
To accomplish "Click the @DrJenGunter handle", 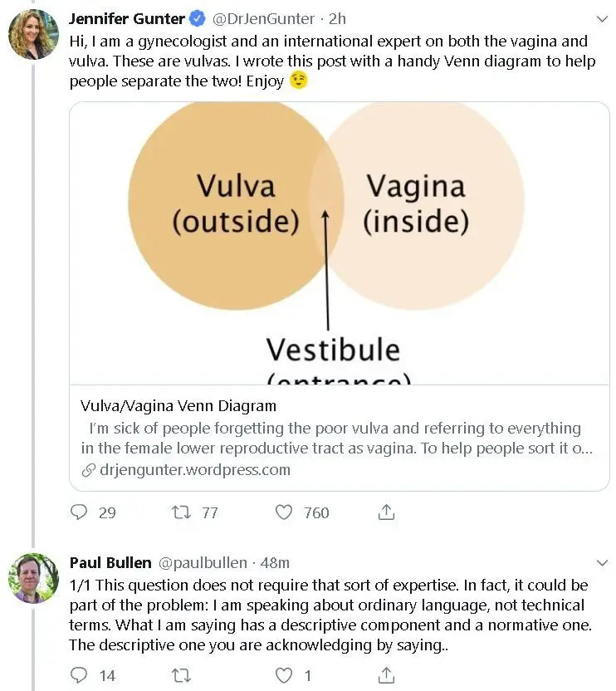I will pos(263,19).
